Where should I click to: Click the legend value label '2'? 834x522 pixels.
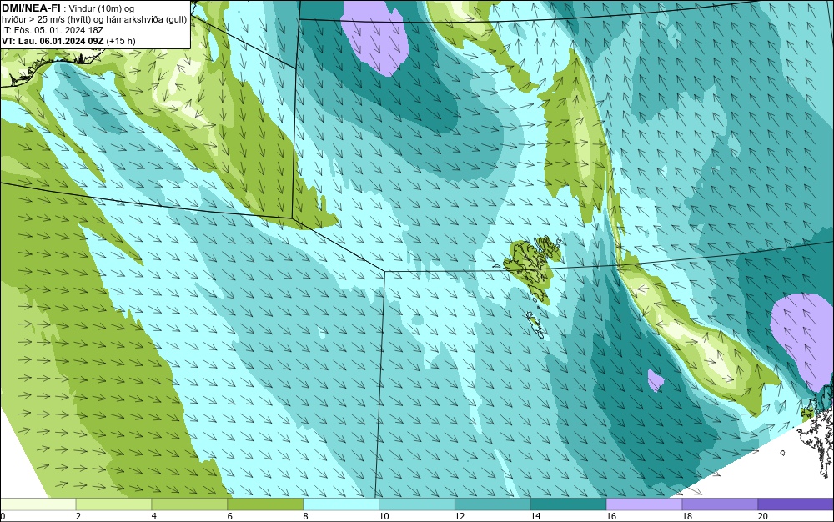78,516
